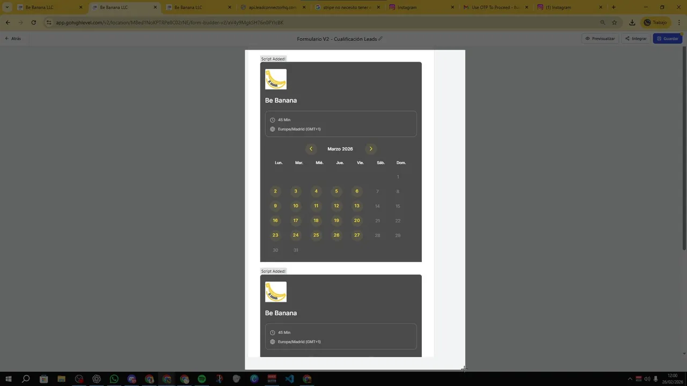Image resolution: width=687 pixels, height=386 pixels.
Task: Open the Windows Start menu
Action: (x=9, y=379)
